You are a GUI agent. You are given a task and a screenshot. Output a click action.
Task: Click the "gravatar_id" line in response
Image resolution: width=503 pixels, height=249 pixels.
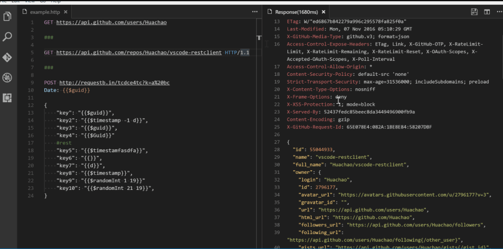323,202
